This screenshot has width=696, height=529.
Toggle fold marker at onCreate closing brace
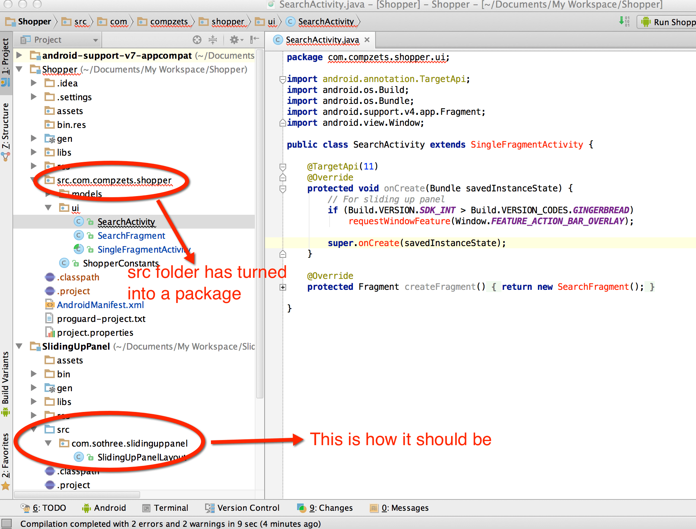coord(282,254)
